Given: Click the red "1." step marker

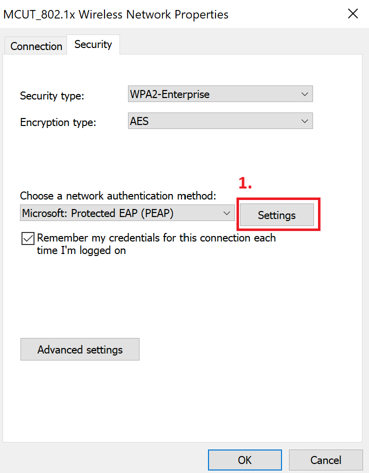Looking at the screenshot, I should pos(244,183).
